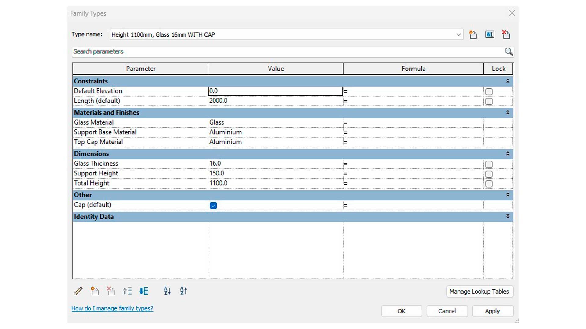Toggle lock for Total Height

(x=489, y=184)
